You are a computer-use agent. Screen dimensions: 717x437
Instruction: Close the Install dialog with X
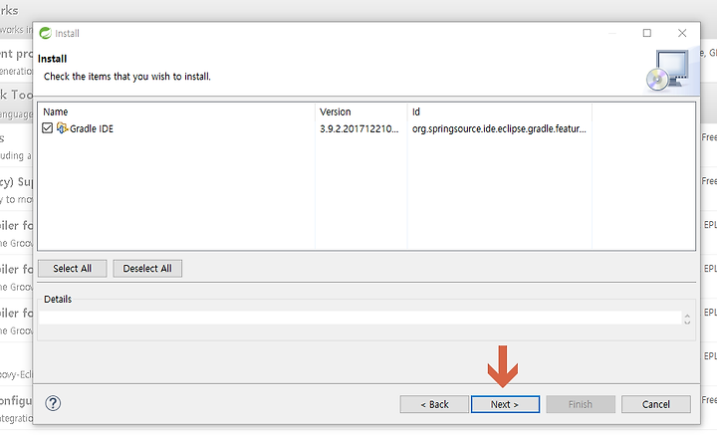pyautogui.click(x=682, y=33)
